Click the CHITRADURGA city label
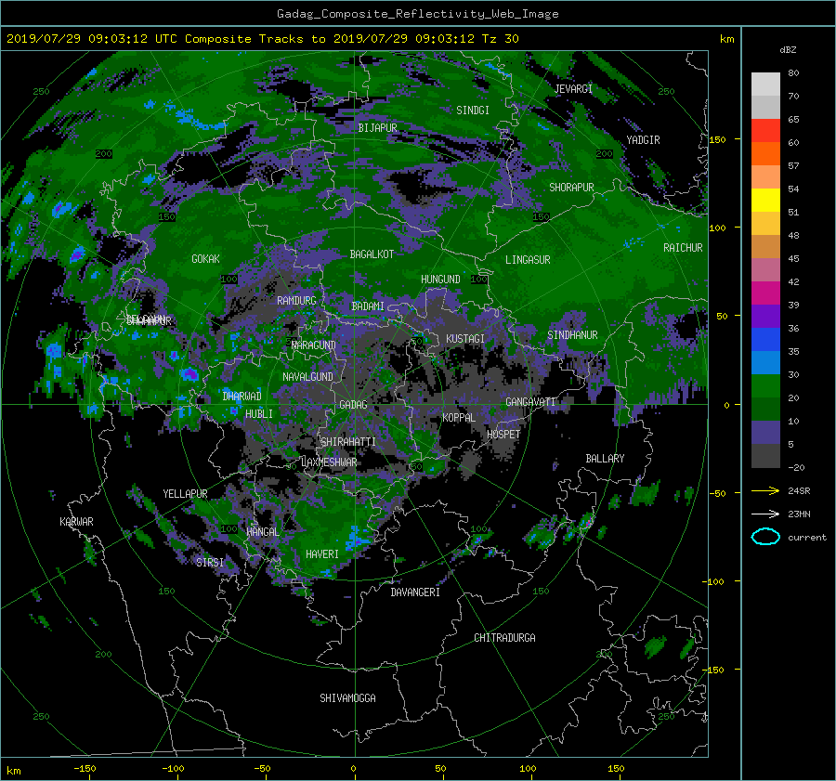 coord(504,638)
